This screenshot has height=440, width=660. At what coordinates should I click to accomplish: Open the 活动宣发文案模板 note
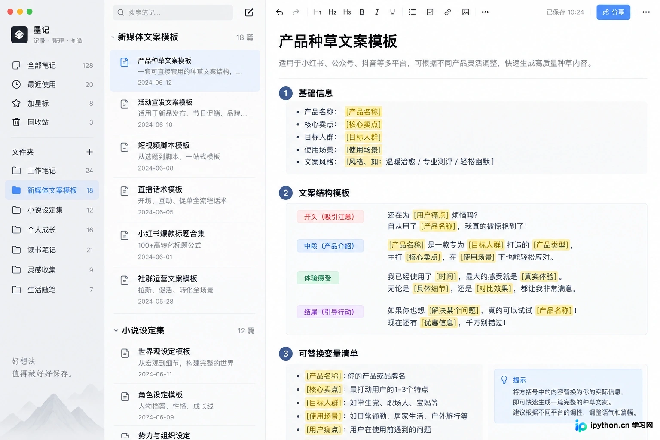[x=185, y=113]
